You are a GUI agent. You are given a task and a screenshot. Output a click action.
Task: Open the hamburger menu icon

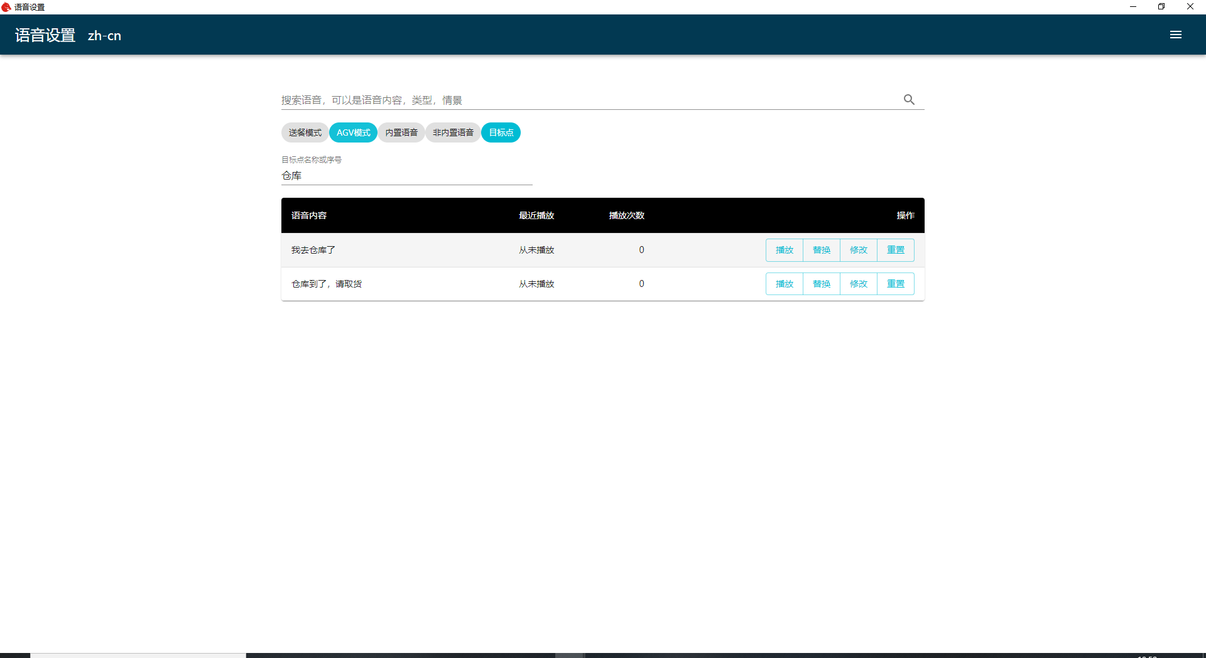1175,35
